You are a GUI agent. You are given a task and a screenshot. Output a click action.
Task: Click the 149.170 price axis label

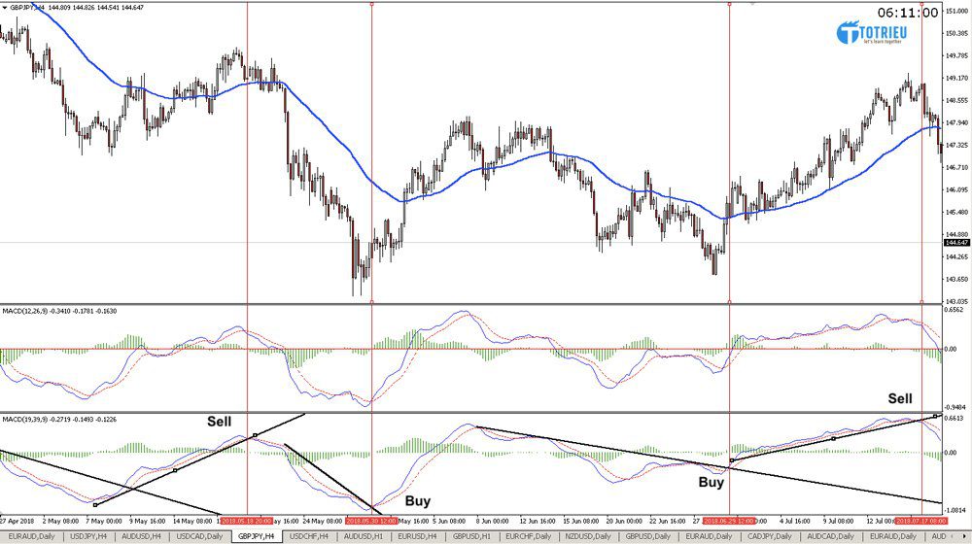[x=957, y=78]
